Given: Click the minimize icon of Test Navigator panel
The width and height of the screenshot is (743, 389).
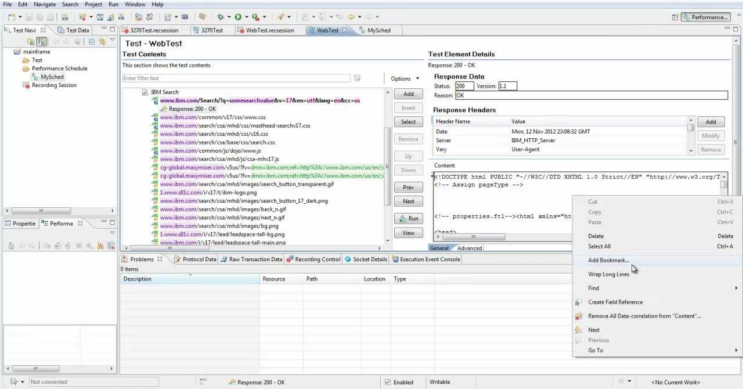Looking at the screenshot, I should pyautogui.click(x=104, y=30).
